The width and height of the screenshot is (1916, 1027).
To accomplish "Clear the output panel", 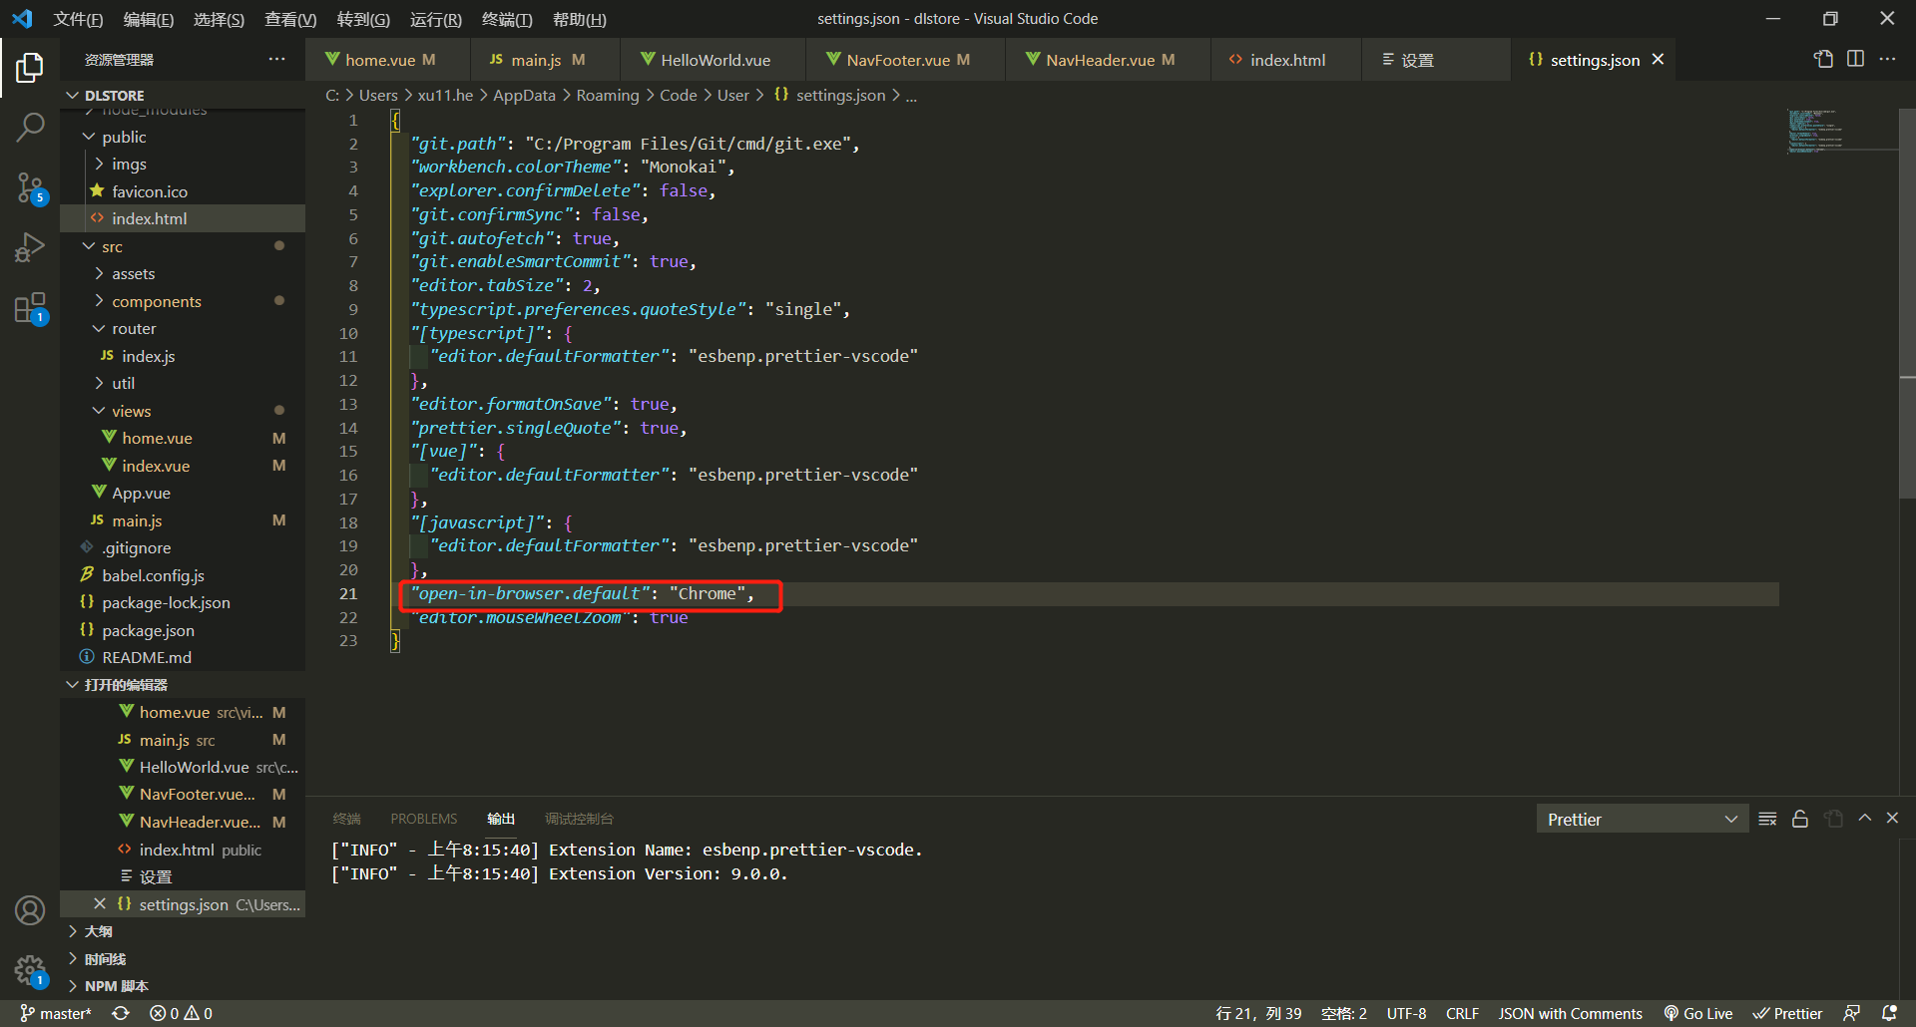I will pyautogui.click(x=1767, y=819).
